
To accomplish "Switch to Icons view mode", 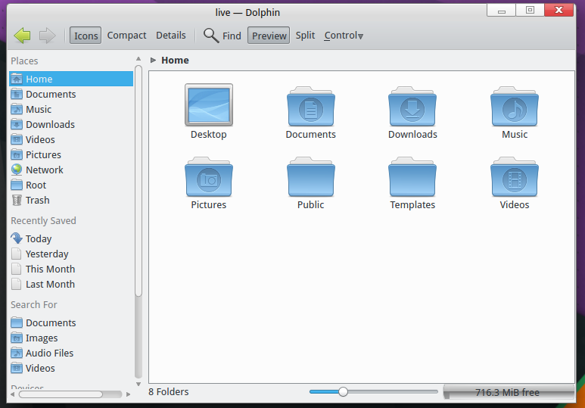I will click(x=86, y=36).
